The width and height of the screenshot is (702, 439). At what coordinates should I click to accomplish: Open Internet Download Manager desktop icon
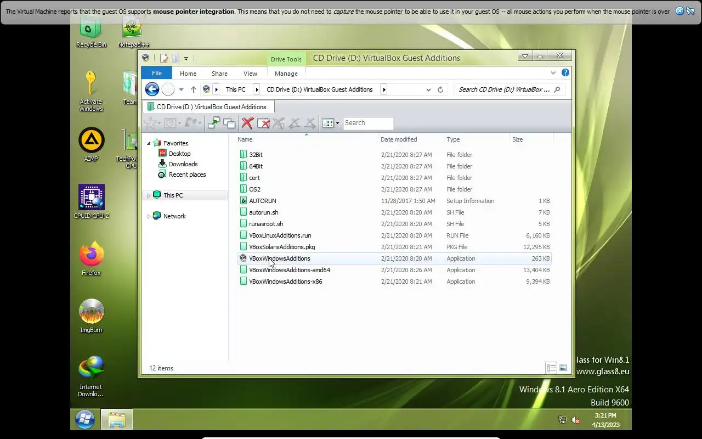91,376
